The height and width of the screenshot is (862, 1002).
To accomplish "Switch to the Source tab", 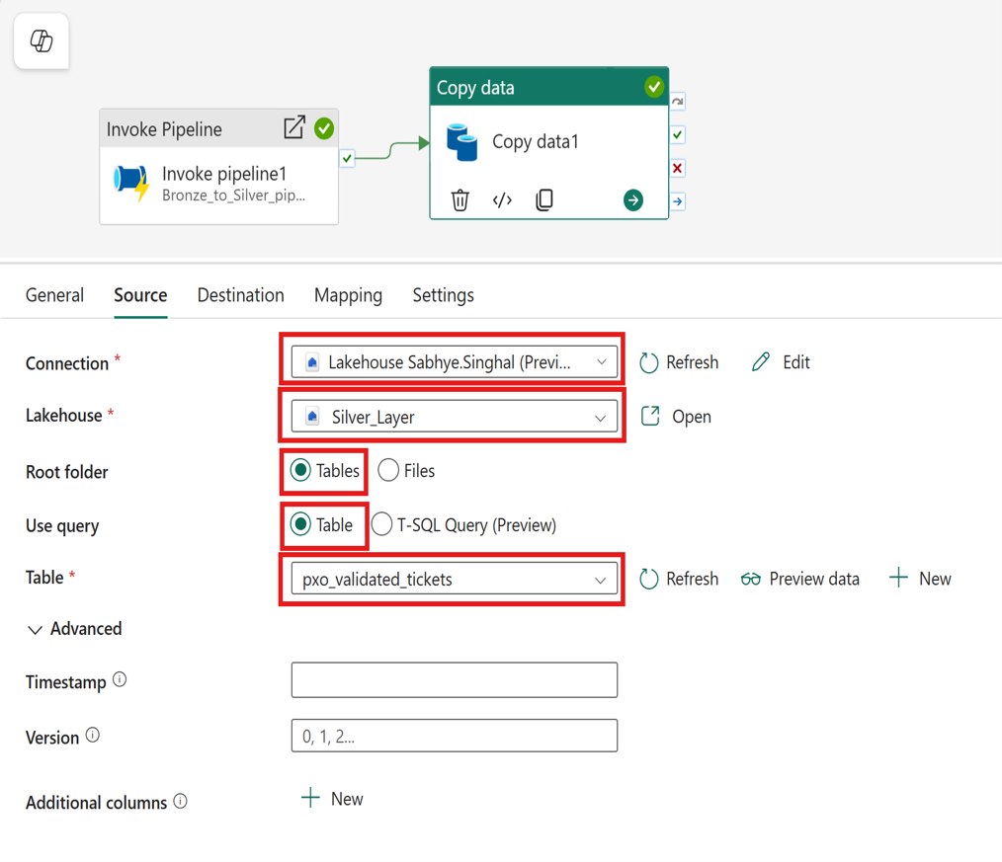I will pyautogui.click(x=140, y=295).
